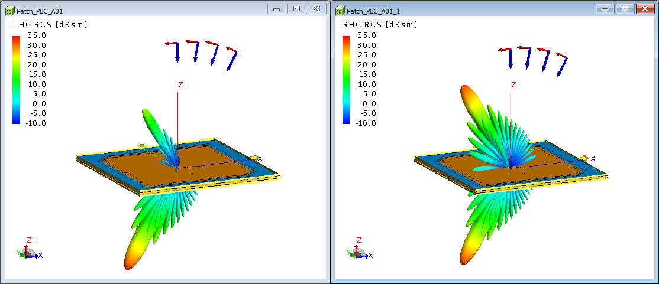
Task: Maximize the Patch_PBC_A01 window
Action: point(296,9)
